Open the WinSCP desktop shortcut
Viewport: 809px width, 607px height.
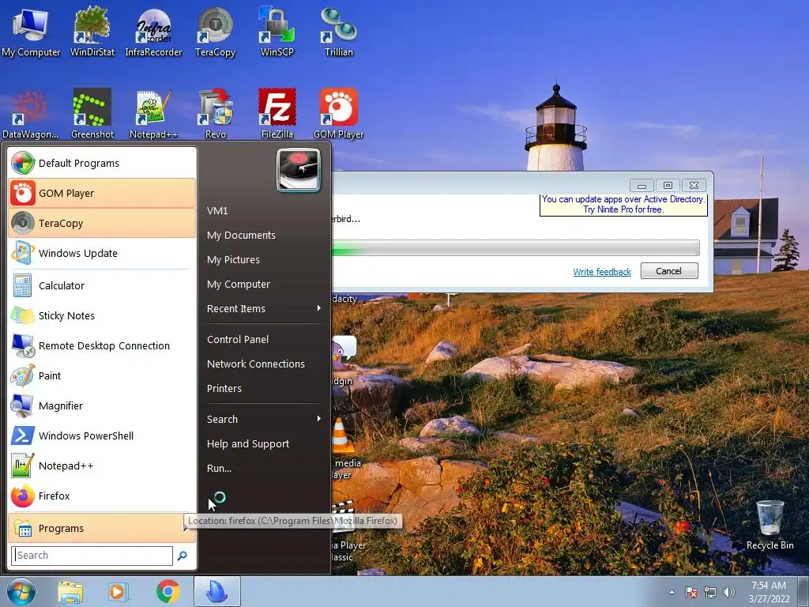point(277,31)
